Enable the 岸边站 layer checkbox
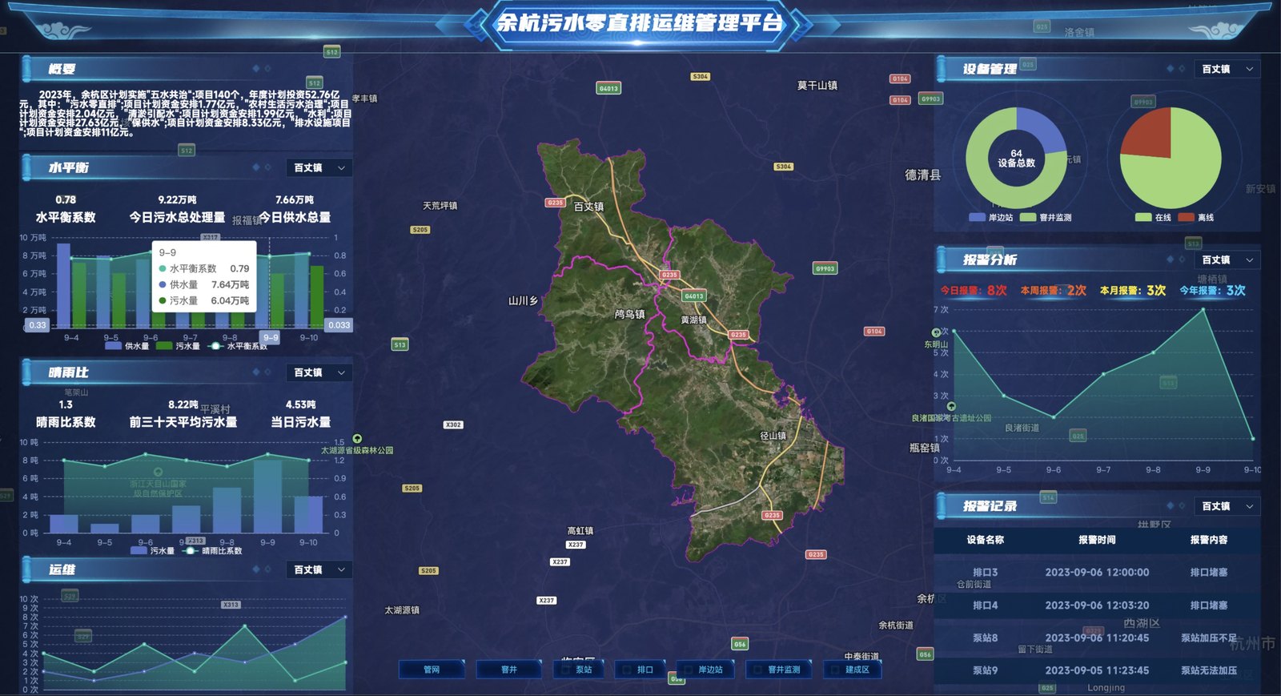This screenshot has height=696, width=1281. [x=689, y=670]
